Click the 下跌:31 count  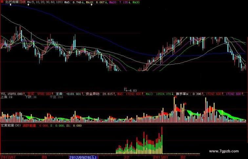coord(31,97)
